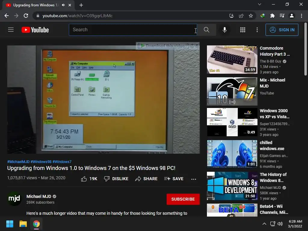Show hidden system tray icons
308x231 pixels.
point(264,224)
